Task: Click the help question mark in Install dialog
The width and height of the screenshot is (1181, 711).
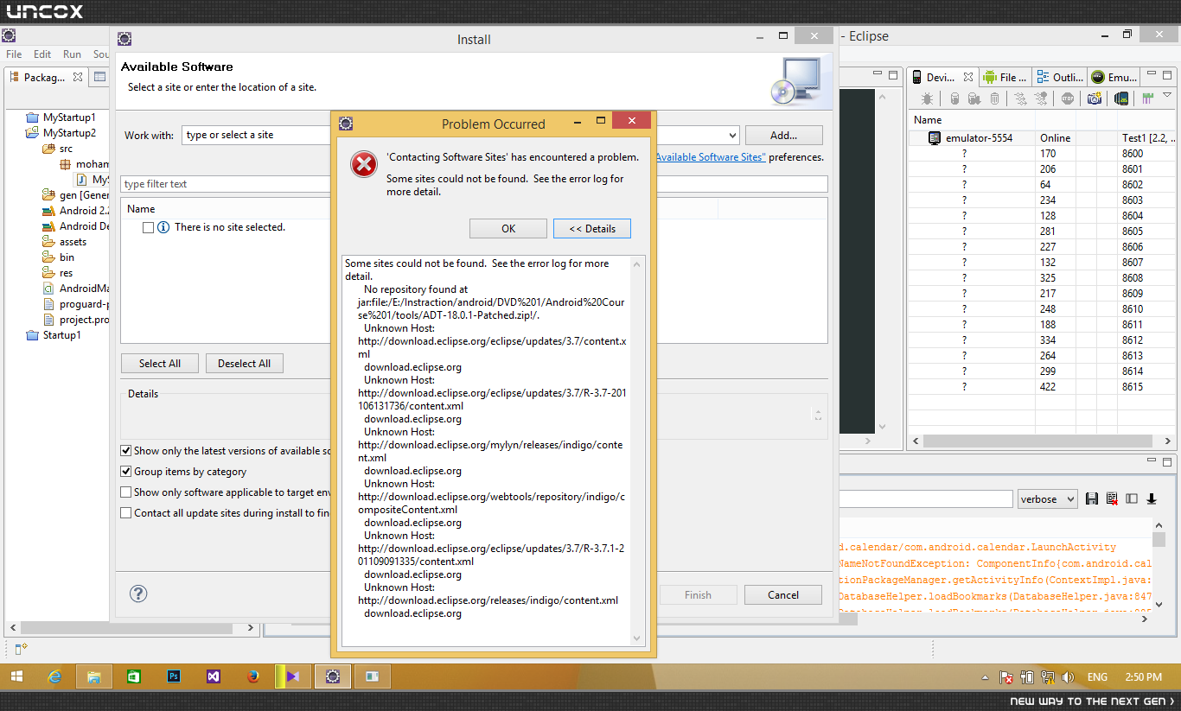Action: 138,594
